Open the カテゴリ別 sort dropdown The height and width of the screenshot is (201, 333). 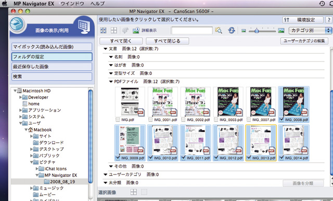click(x=310, y=30)
